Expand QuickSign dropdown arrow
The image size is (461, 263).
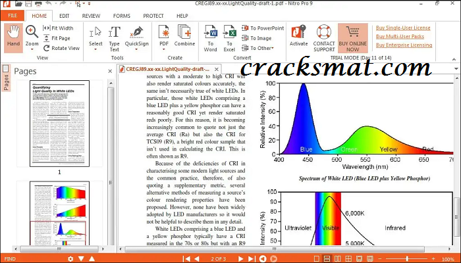136,49
